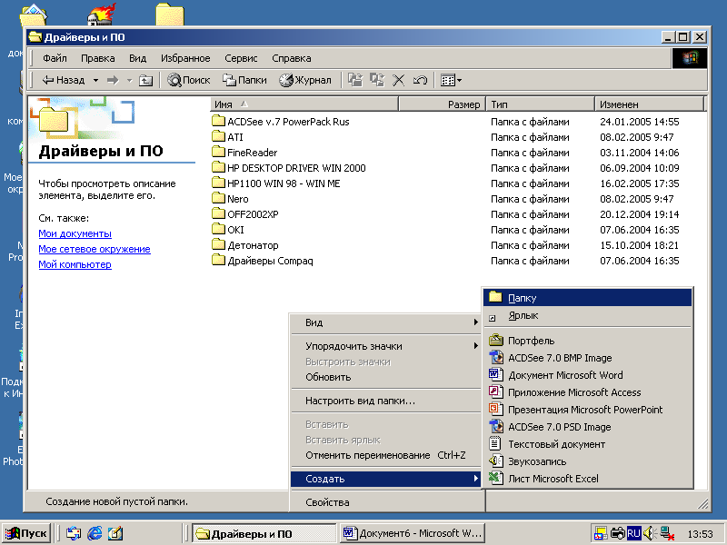Click the Поиск search toolbar button

(x=189, y=80)
